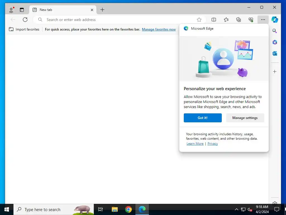Select the New tab tab
286x215 pixels.
[63, 10]
